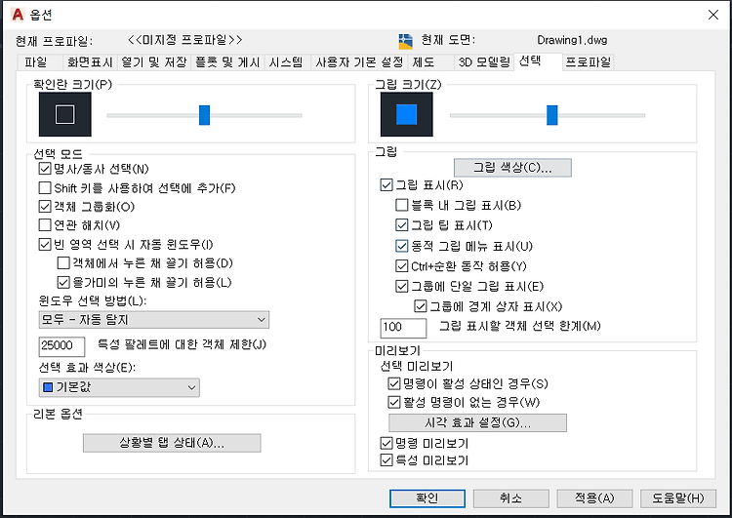
Task: Toggle 동적 그립 메뉴 표시(U) checkbox
Action: [401, 246]
